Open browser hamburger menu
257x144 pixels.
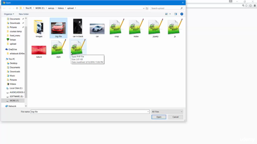[255, 6]
